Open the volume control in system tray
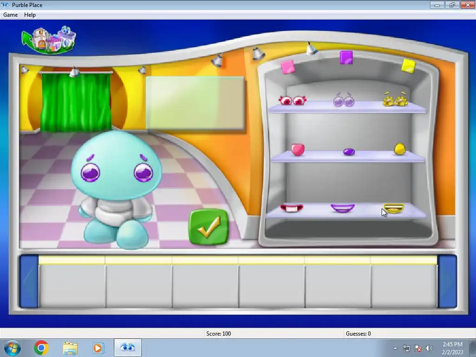Screen dimensions: 476x357 [429, 348]
